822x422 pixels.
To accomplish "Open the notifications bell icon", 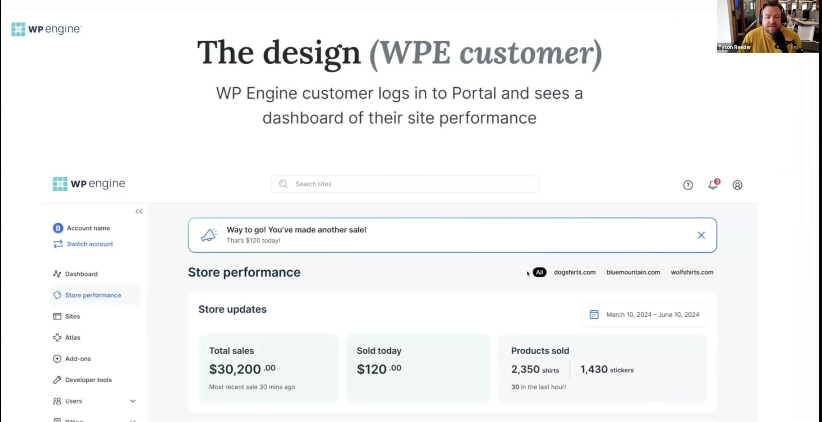I will (x=713, y=185).
